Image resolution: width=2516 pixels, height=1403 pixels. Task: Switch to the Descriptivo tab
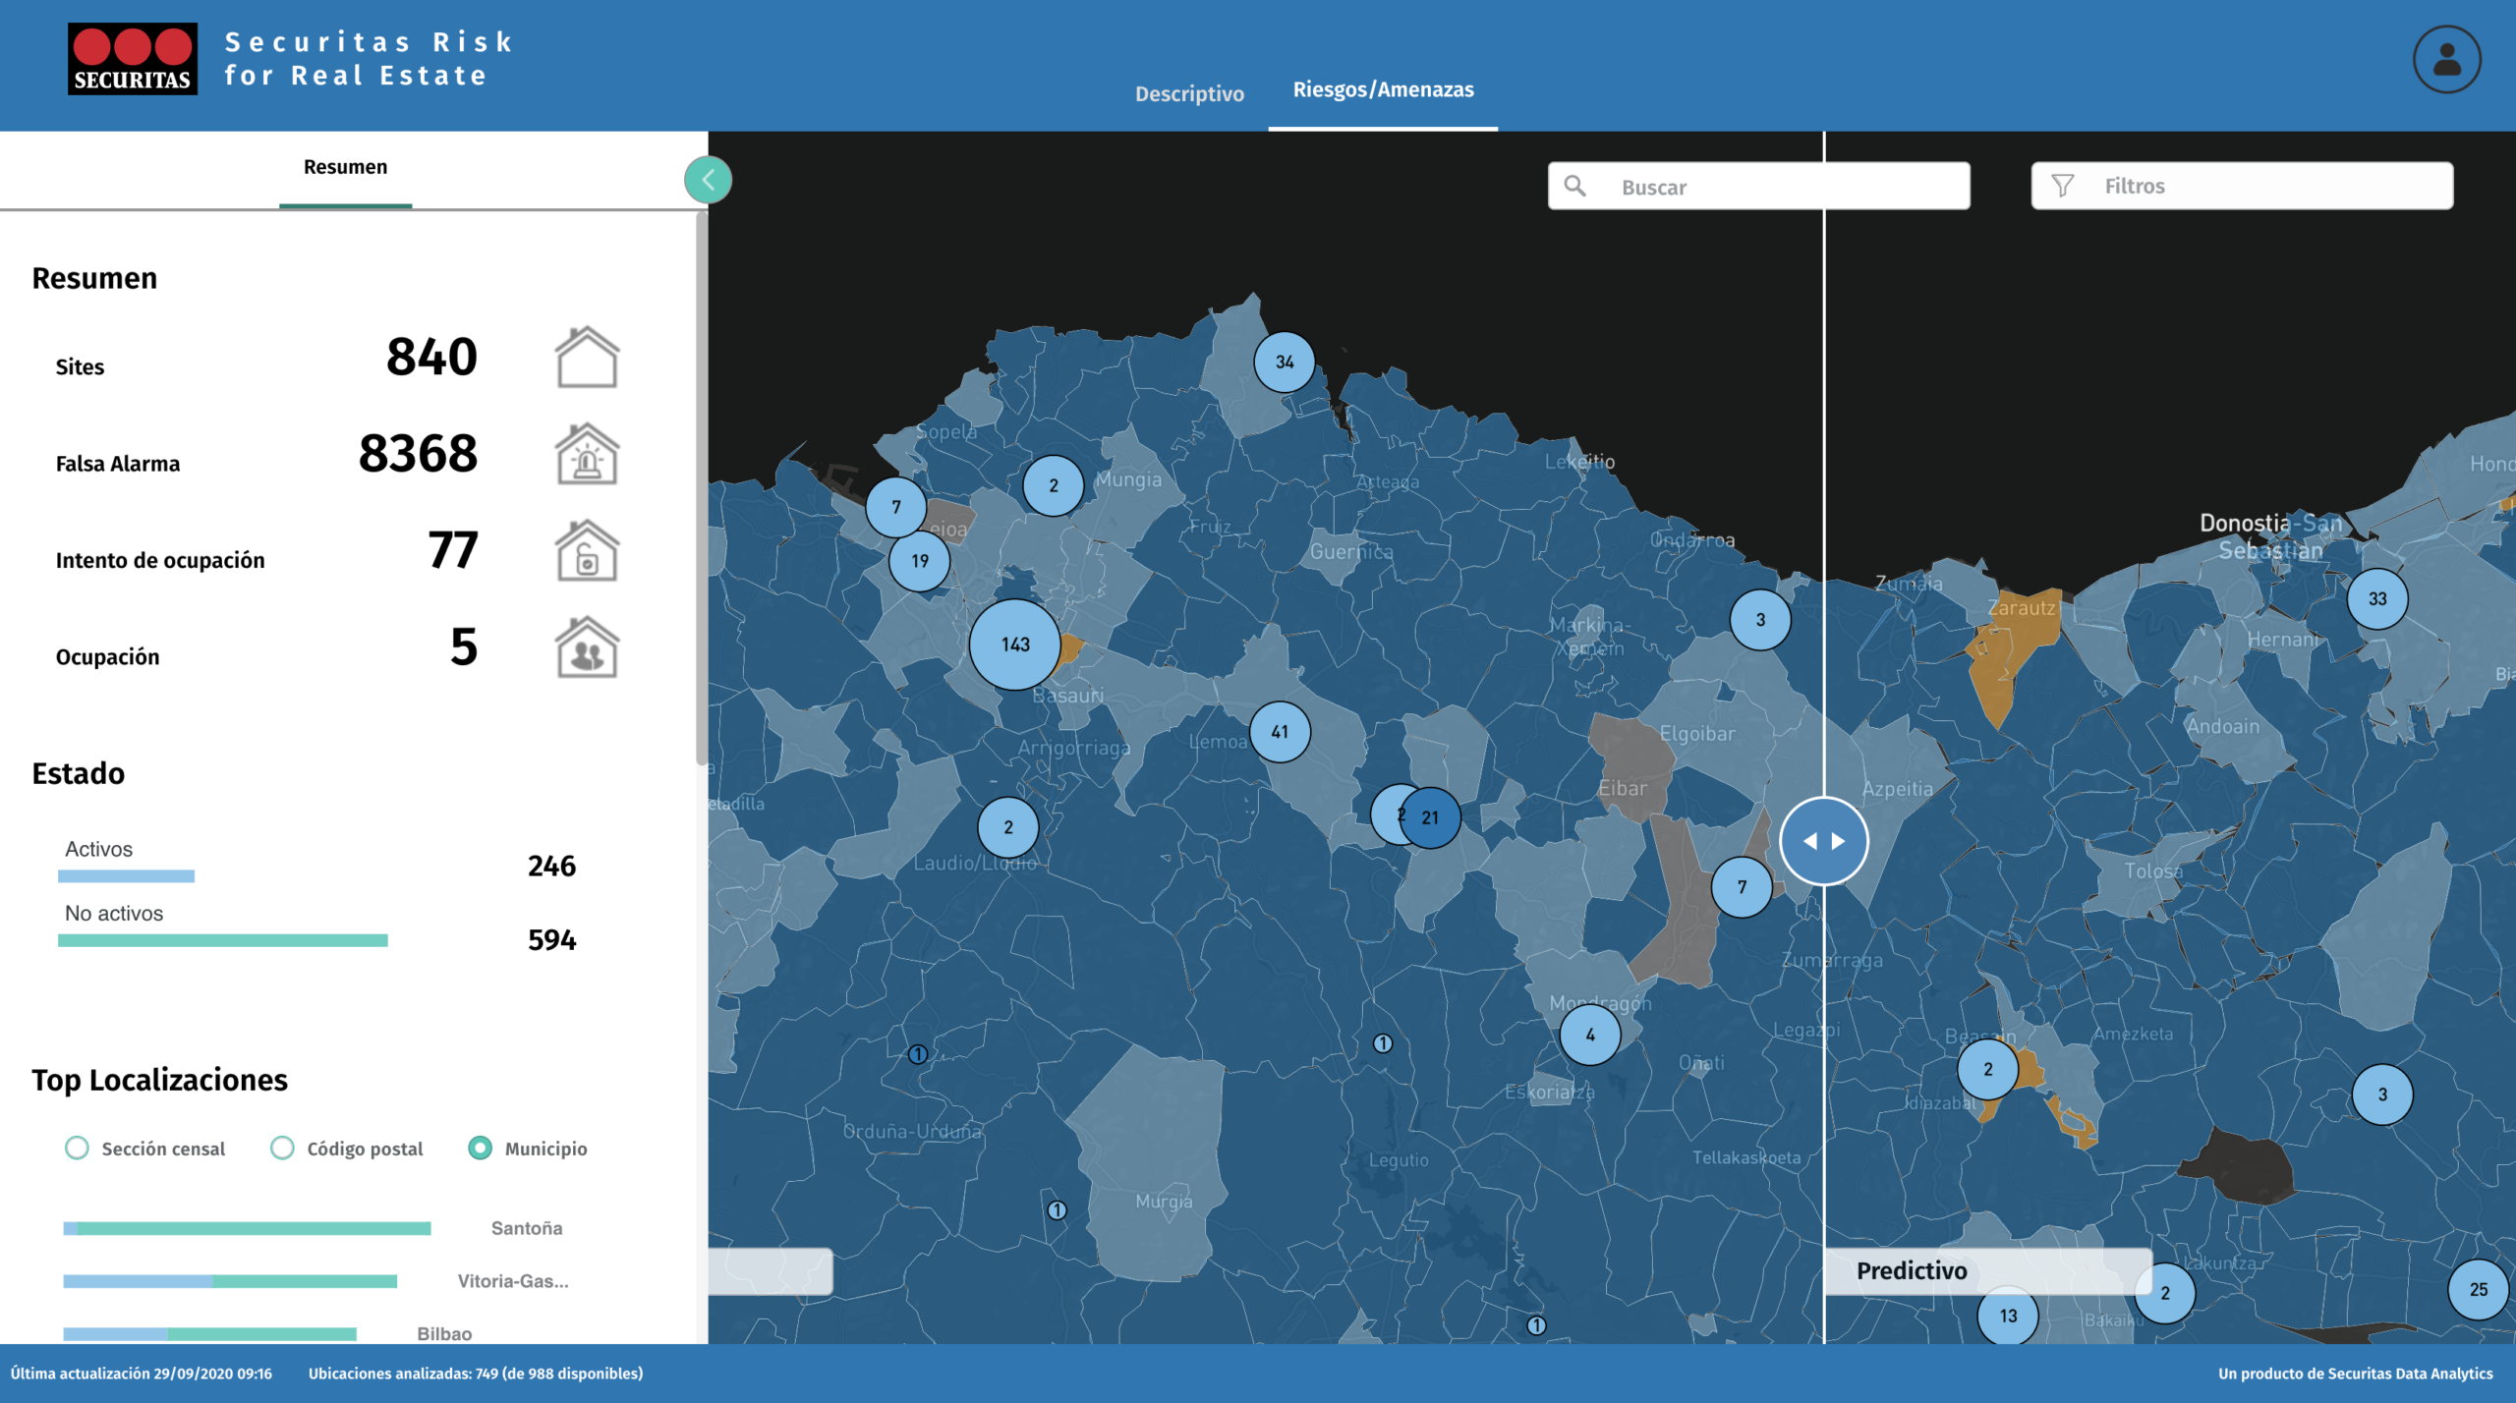click(1189, 93)
